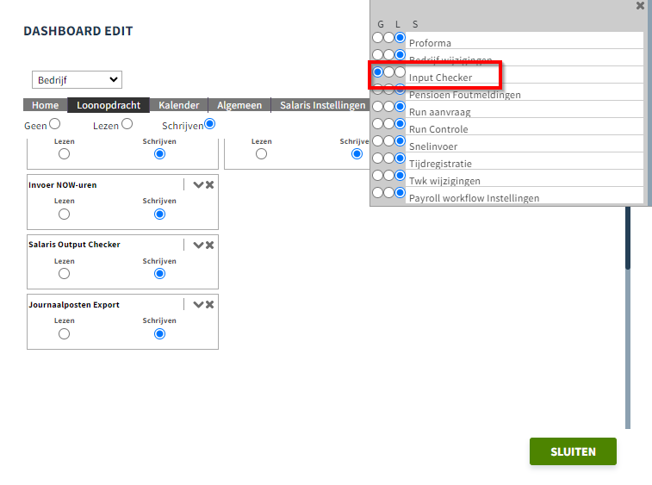Select S radio for Run aanvraag

tap(400, 107)
